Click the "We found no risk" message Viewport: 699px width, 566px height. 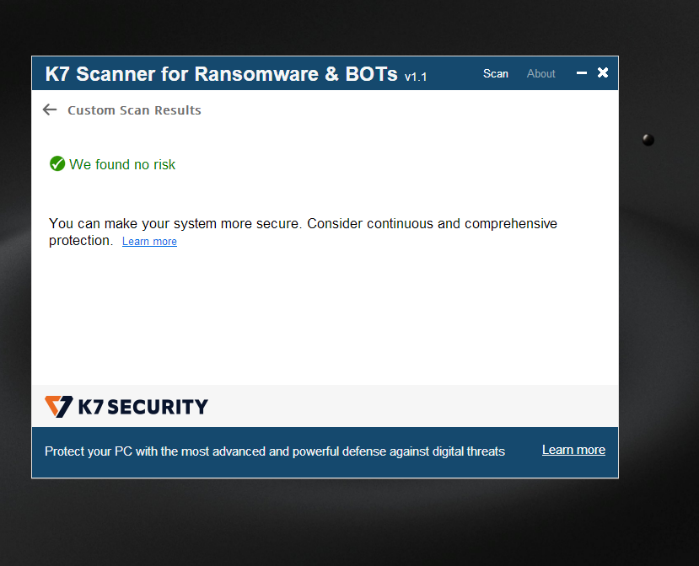point(122,164)
